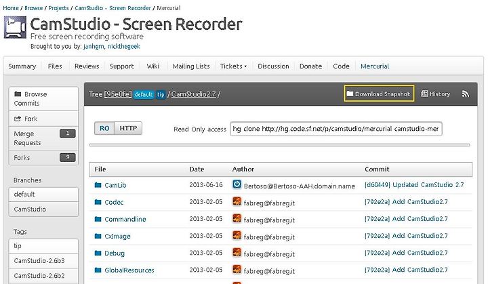Switch to the Wiki tab
This screenshot has height=284, width=488.
pos(153,66)
